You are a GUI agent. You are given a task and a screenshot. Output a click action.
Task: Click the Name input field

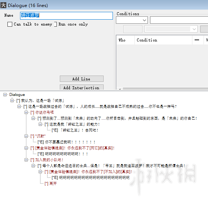pyautogui.click(x=66, y=16)
